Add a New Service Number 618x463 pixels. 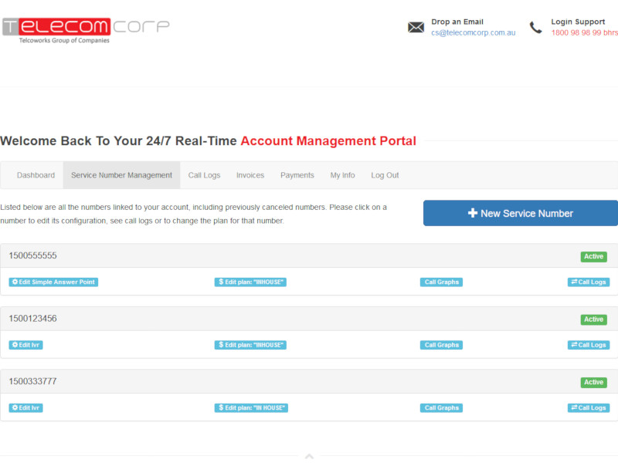coord(521,213)
